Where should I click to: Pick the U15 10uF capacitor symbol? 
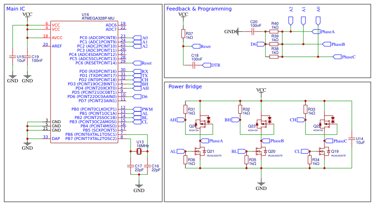(x=13, y=57)
